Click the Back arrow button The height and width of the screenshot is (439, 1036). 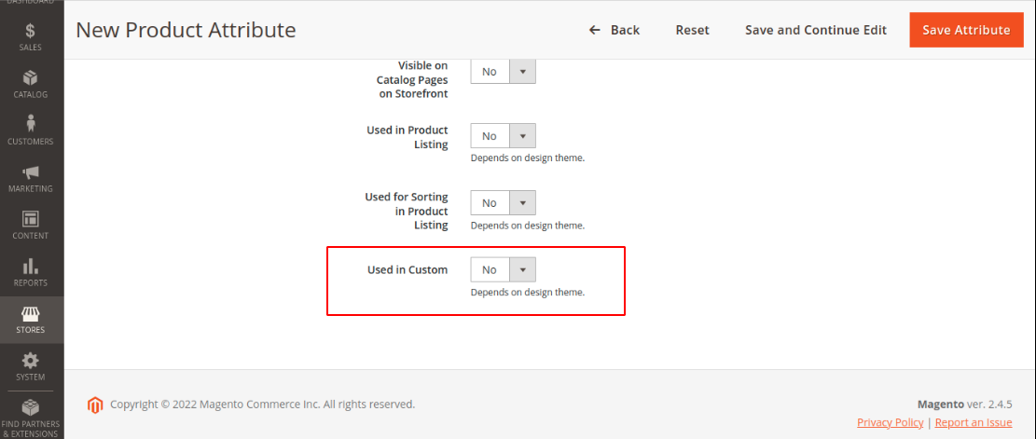click(615, 30)
